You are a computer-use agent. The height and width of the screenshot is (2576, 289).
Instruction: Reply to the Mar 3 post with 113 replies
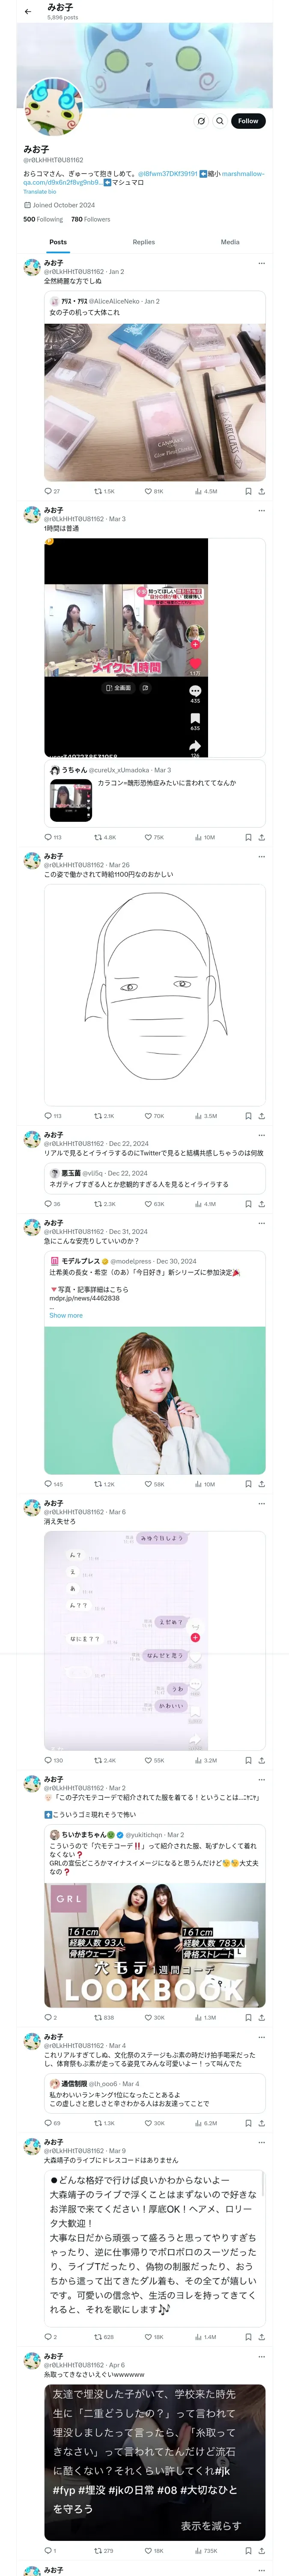click(x=53, y=837)
